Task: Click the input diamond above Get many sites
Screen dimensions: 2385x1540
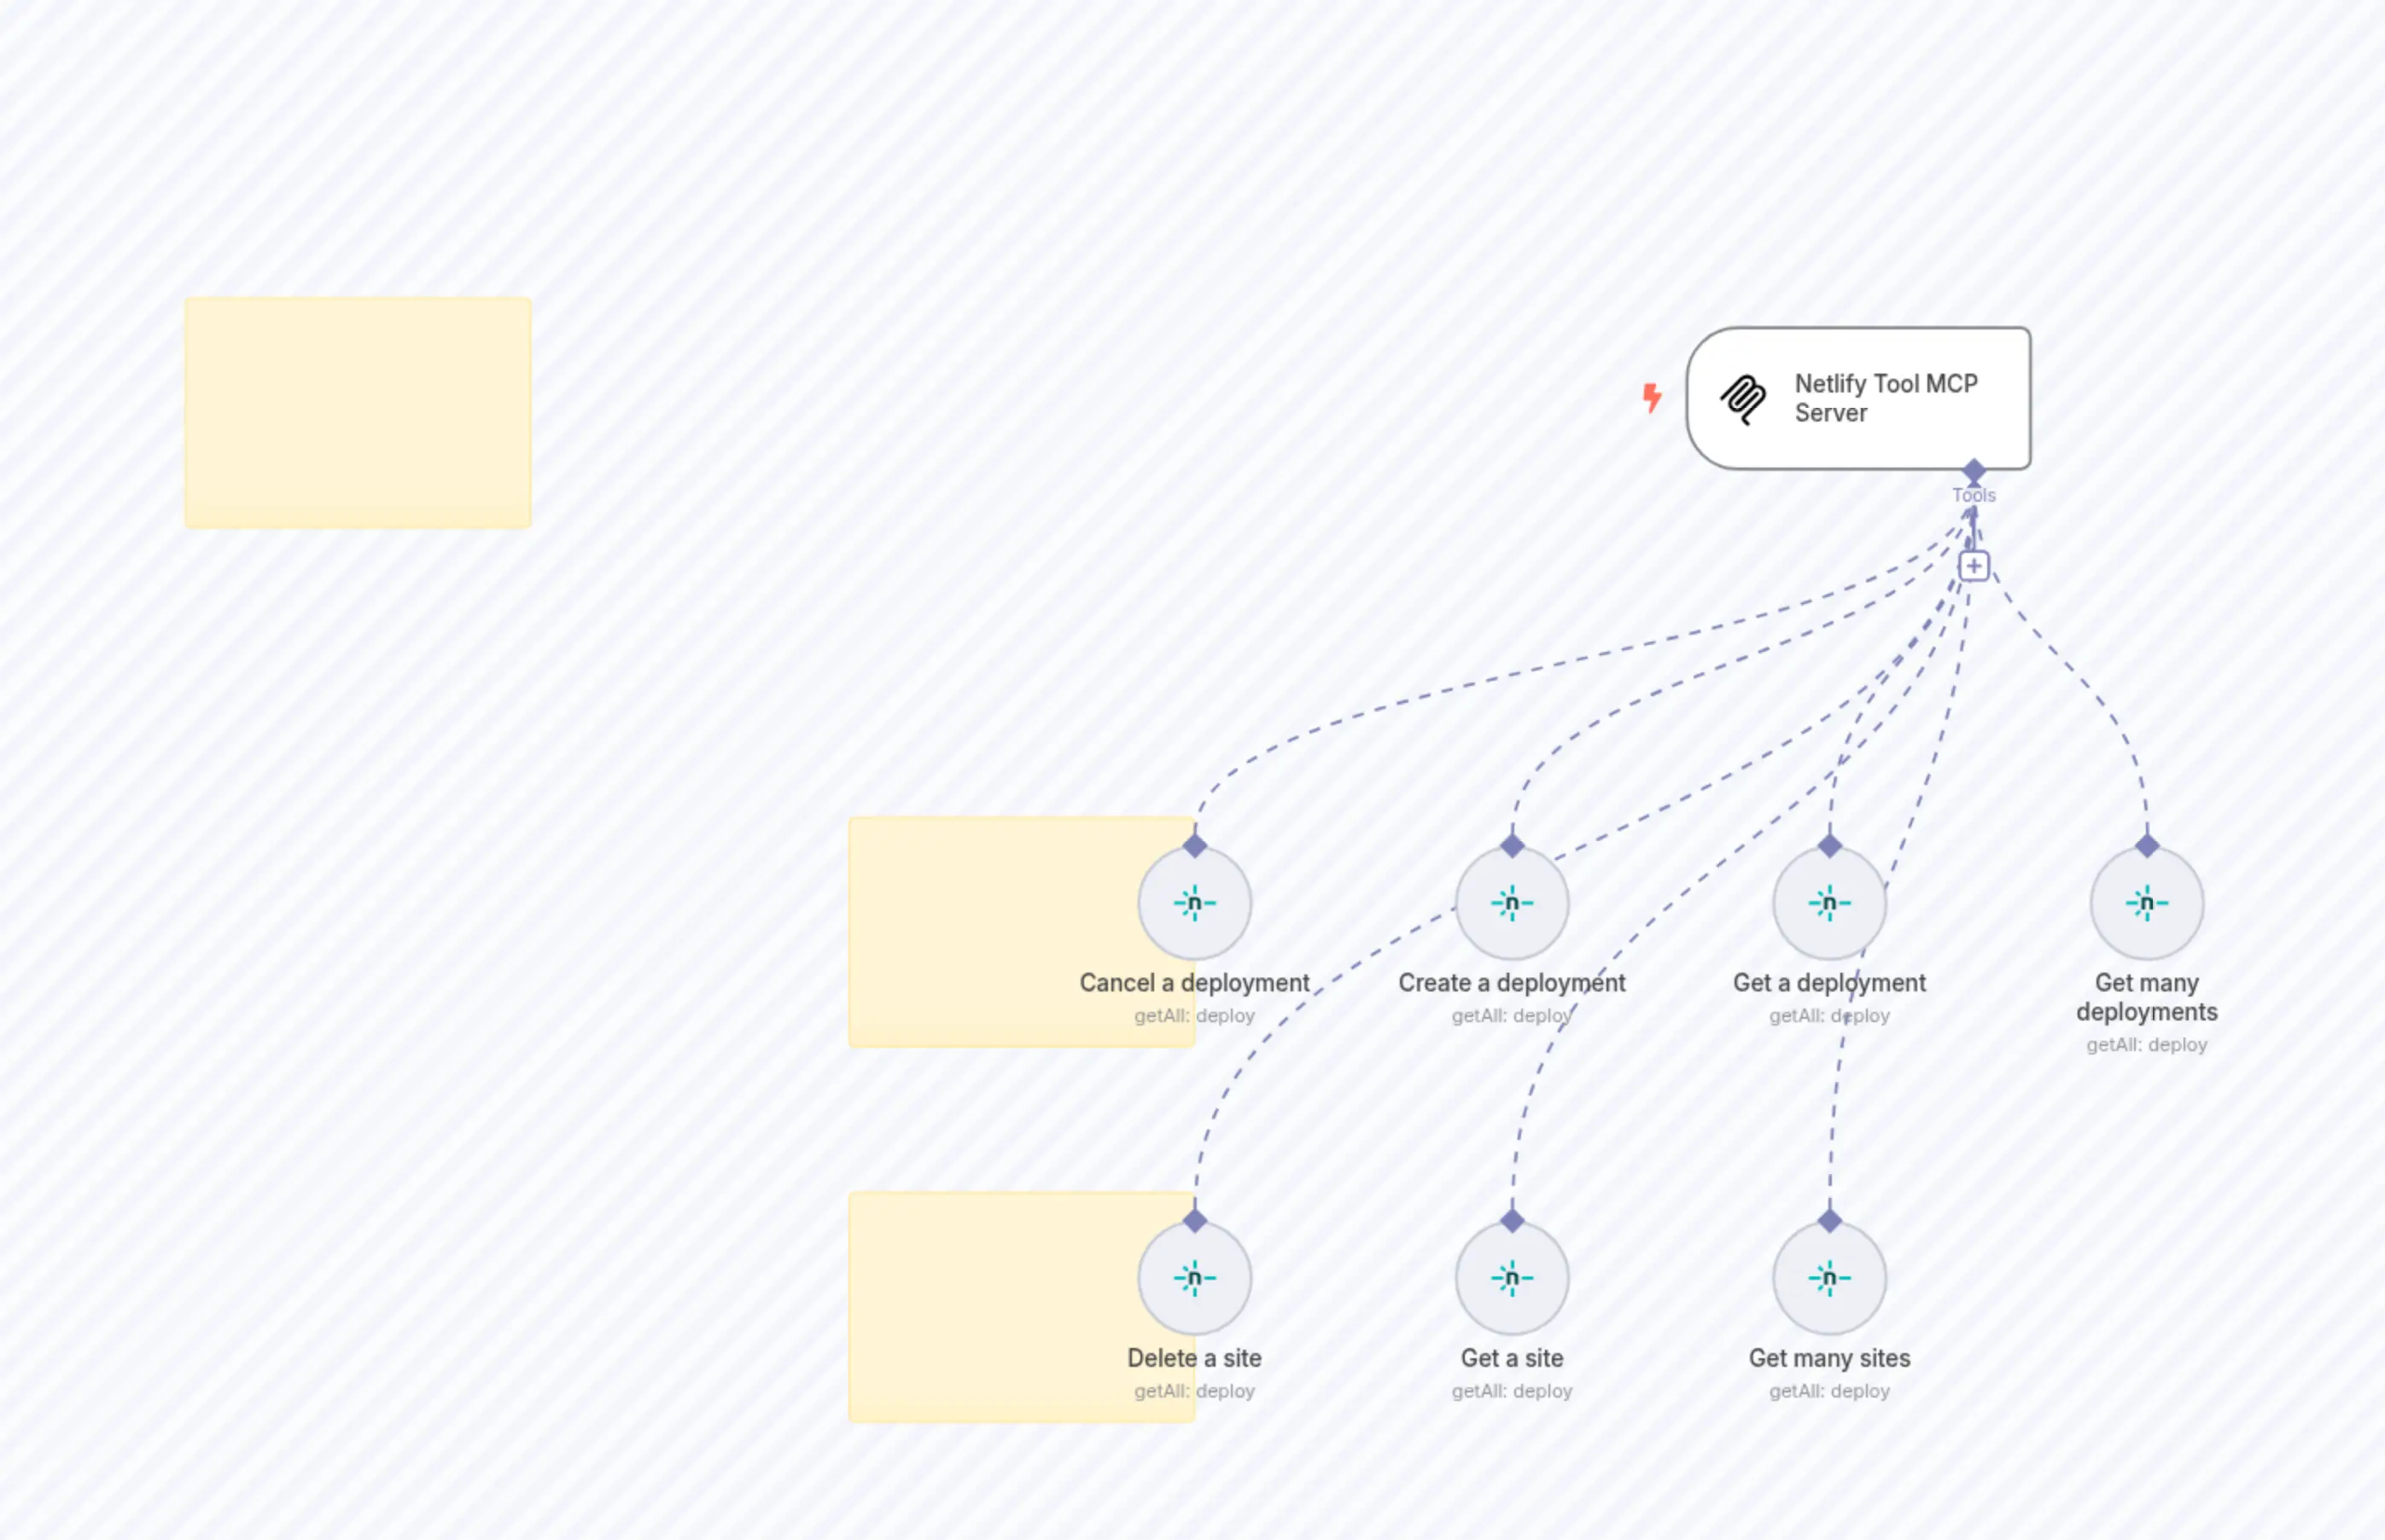Action: click(1830, 1220)
